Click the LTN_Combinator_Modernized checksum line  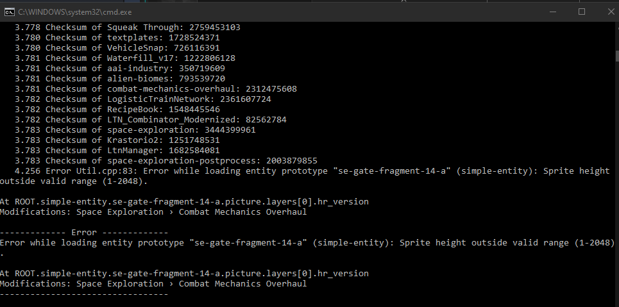tap(151, 120)
